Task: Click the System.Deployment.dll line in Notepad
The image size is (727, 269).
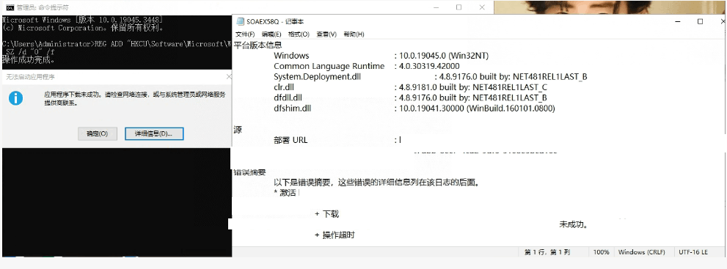Action: click(x=431, y=77)
